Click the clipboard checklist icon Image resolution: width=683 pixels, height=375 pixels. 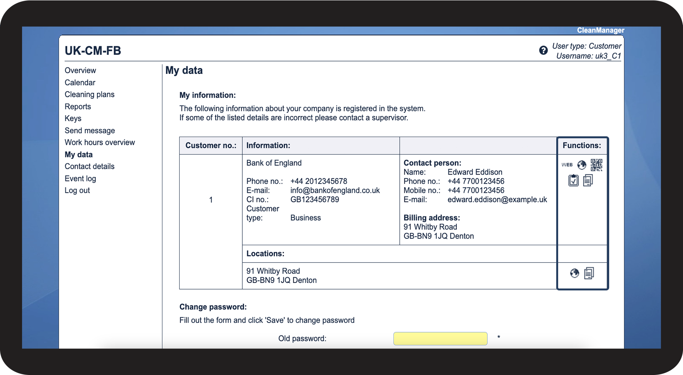click(574, 180)
